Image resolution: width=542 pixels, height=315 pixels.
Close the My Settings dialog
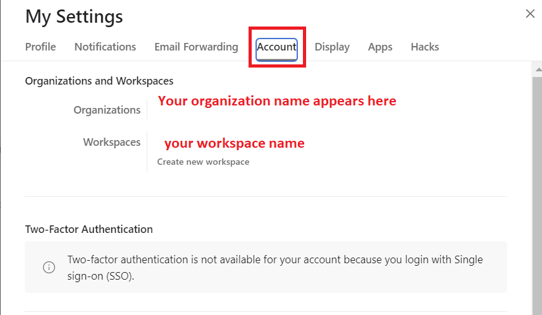530,14
